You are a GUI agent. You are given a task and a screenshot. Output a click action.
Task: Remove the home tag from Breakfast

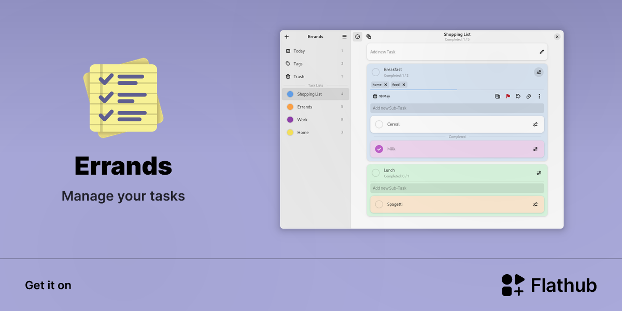click(386, 84)
